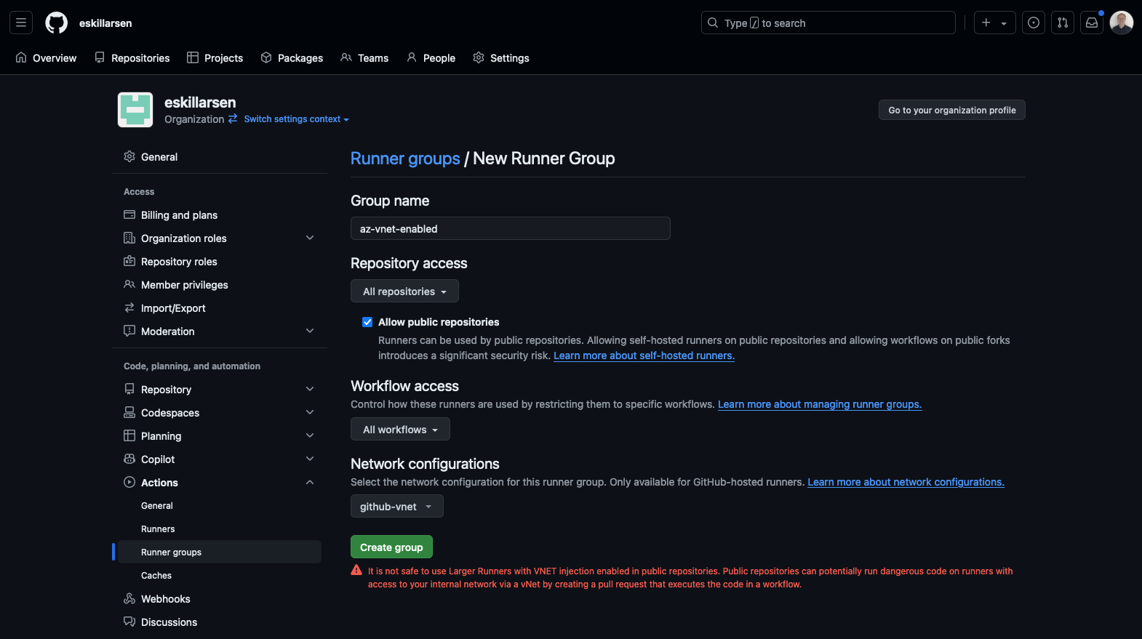Click the Planning table icon

[129, 435]
